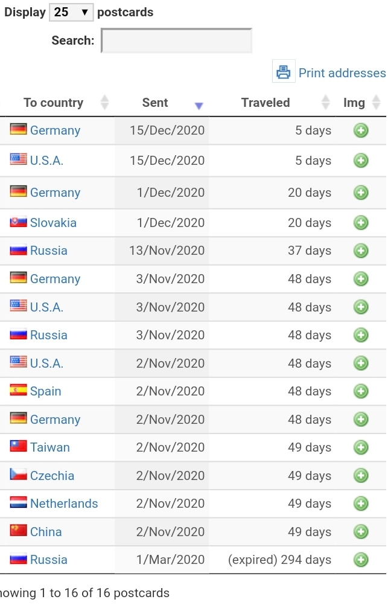
Task: Expand image for Taiwan postcard
Action: click(360, 447)
